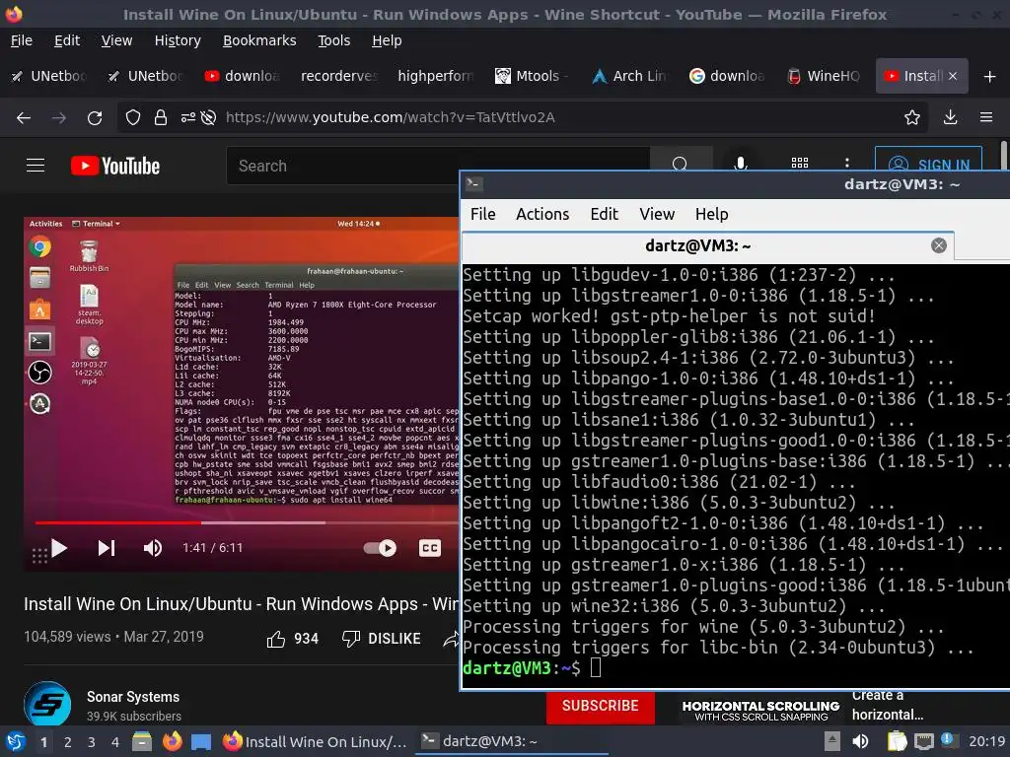Open the clipboard manager tray icon

[897, 741]
